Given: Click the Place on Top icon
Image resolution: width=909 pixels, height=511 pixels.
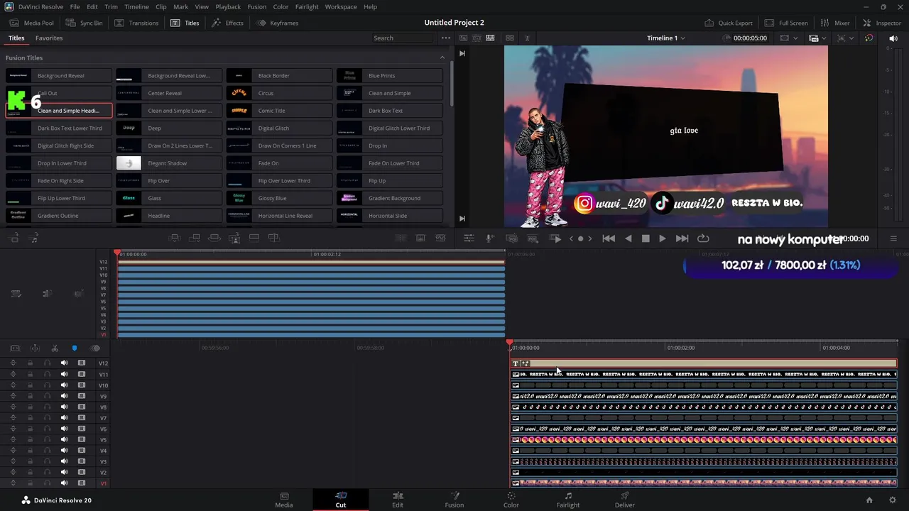Looking at the screenshot, I should (254, 238).
